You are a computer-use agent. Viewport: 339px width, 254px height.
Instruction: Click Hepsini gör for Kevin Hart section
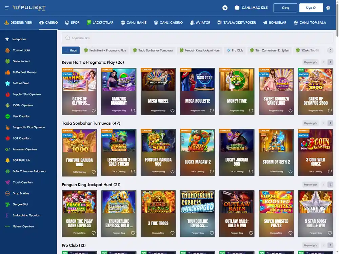point(310,62)
